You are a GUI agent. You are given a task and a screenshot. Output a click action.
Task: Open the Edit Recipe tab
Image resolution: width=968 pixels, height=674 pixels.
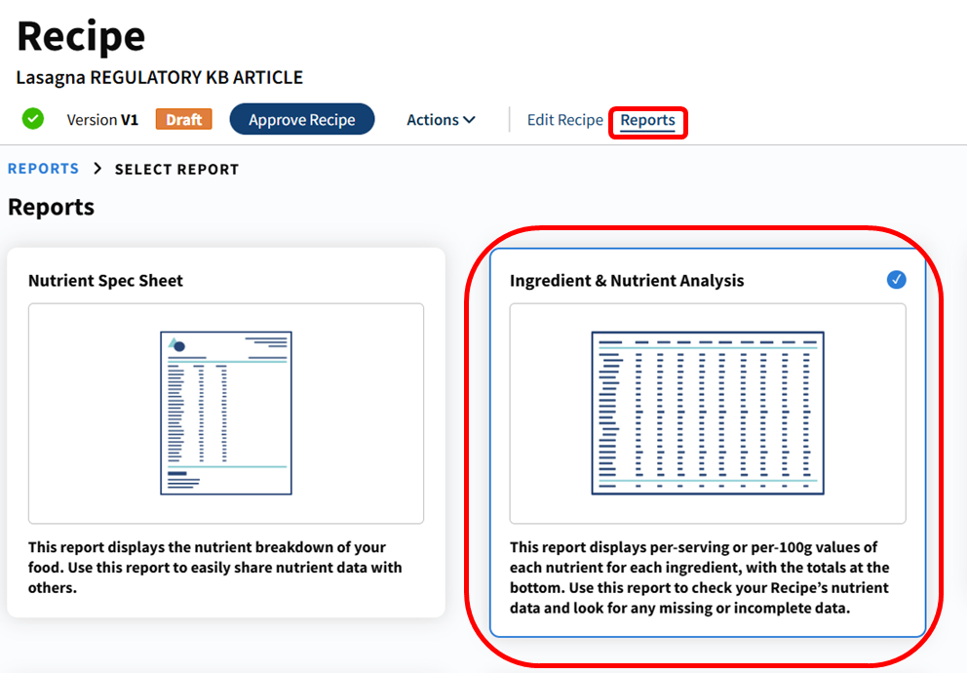pos(564,119)
